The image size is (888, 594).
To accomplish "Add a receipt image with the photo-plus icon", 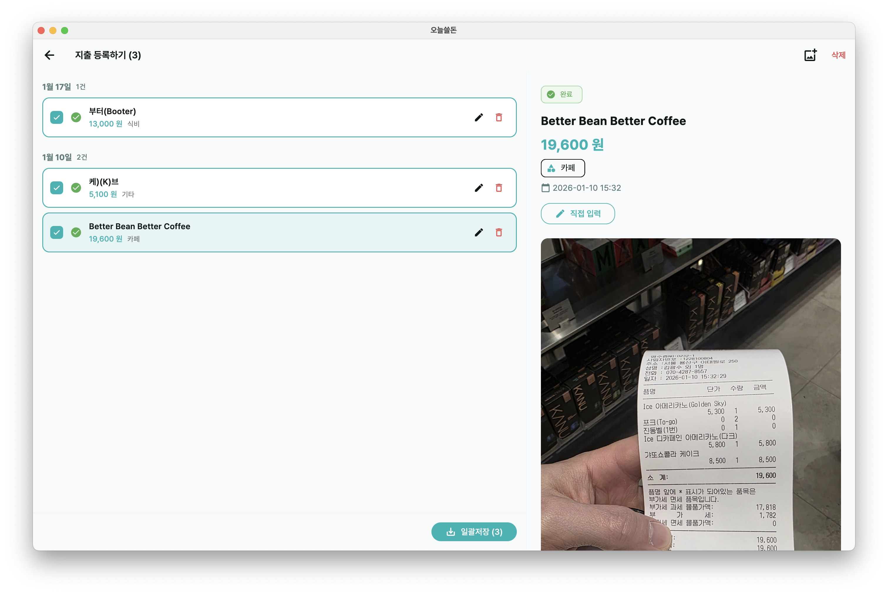I will tap(810, 55).
